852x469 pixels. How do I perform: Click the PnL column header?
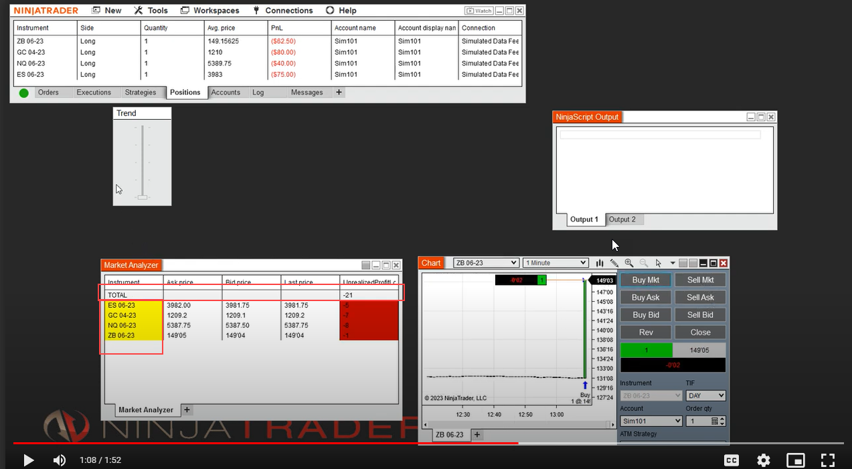[x=299, y=28]
